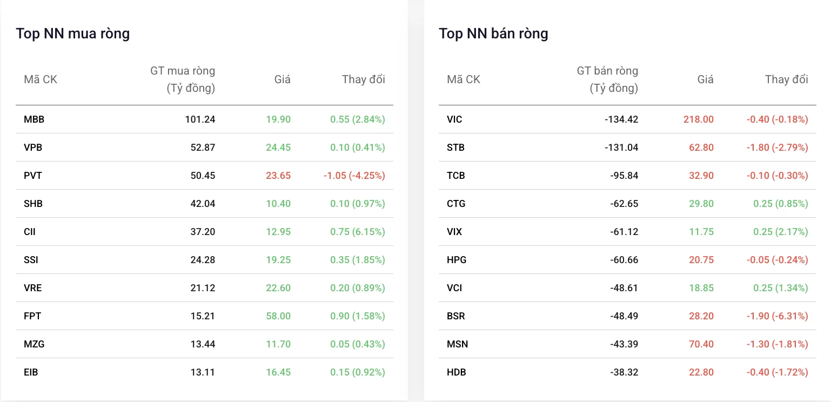Click CII change 0.75 (6.15%)
Image resolution: width=831 pixels, height=402 pixels.
click(x=358, y=232)
